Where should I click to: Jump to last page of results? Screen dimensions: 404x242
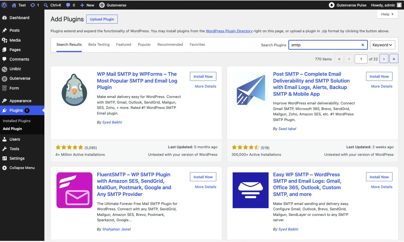tap(394, 59)
